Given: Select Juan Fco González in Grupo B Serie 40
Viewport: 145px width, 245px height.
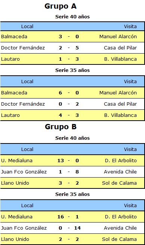Looking at the screenshot, I should pyautogui.click(x=24, y=172).
